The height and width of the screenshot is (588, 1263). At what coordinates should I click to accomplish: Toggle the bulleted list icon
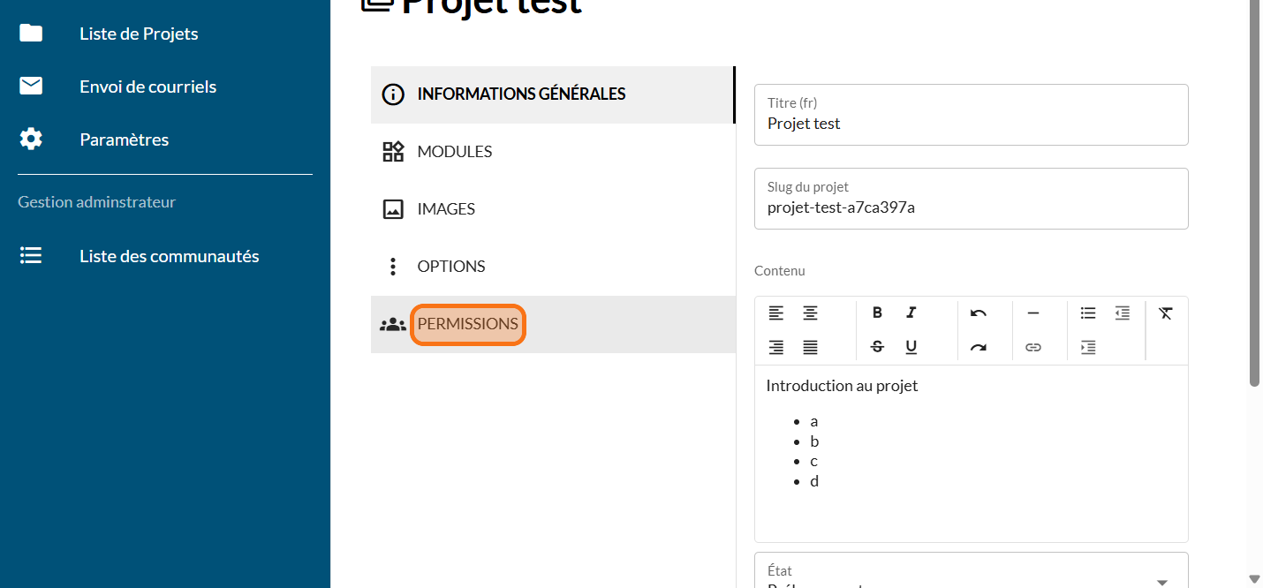click(1088, 313)
